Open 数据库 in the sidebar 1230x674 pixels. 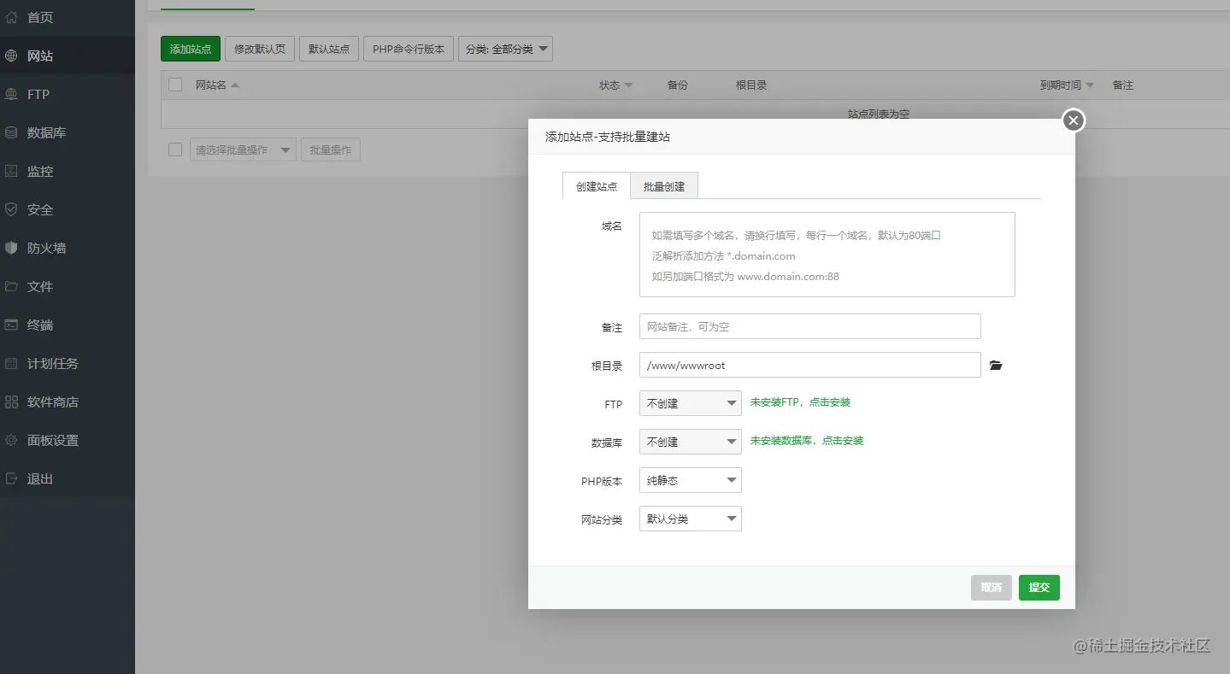click(68, 132)
